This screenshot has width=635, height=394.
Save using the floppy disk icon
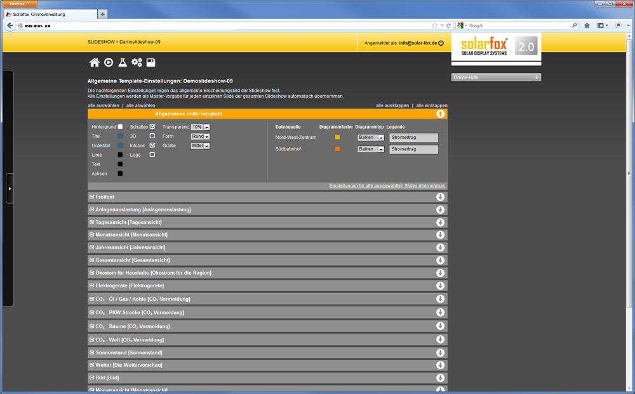[x=151, y=62]
